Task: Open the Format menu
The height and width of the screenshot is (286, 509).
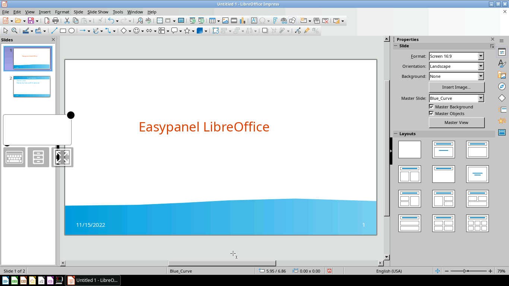Action: coord(62,12)
